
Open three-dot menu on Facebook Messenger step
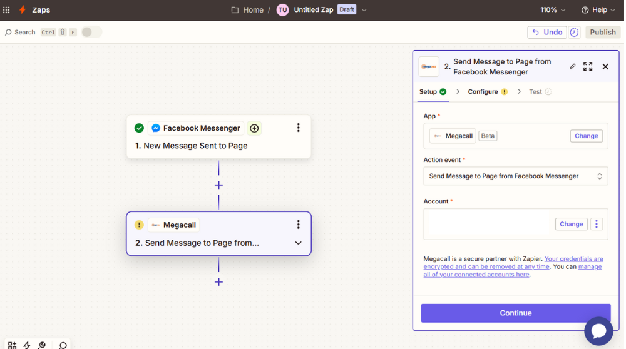298,128
